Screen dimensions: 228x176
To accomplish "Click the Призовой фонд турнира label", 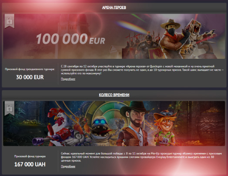I will (x=30, y=156).
